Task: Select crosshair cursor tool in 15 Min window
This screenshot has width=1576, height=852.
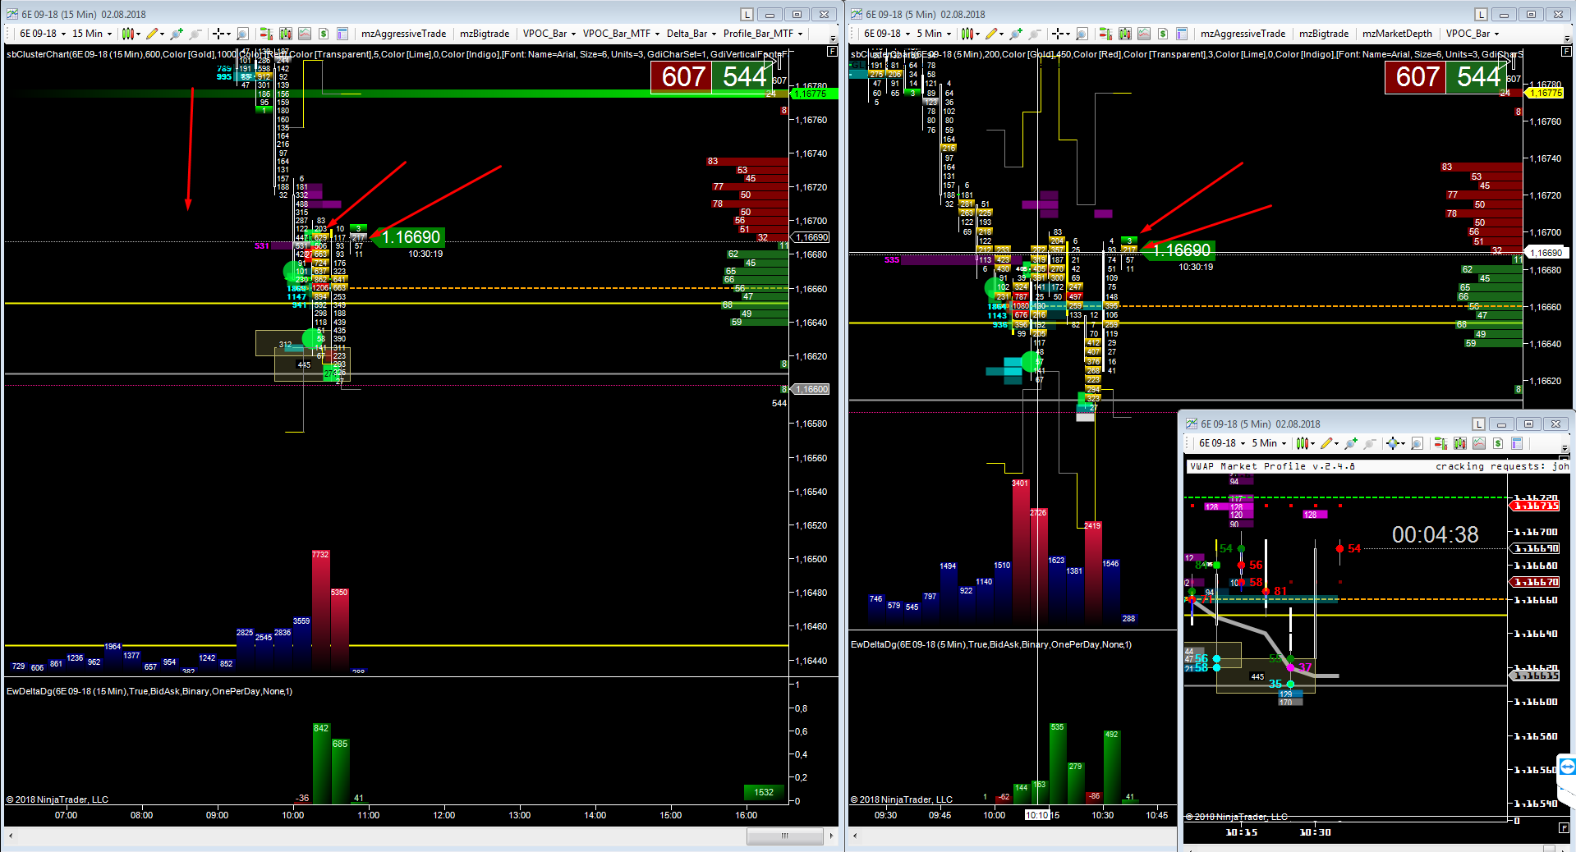Action: (221, 34)
